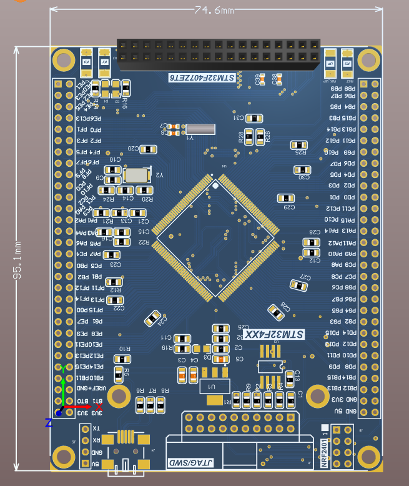Select the NRF2401 silkscreen label
This screenshot has width=409, height=486.
[x=324, y=452]
